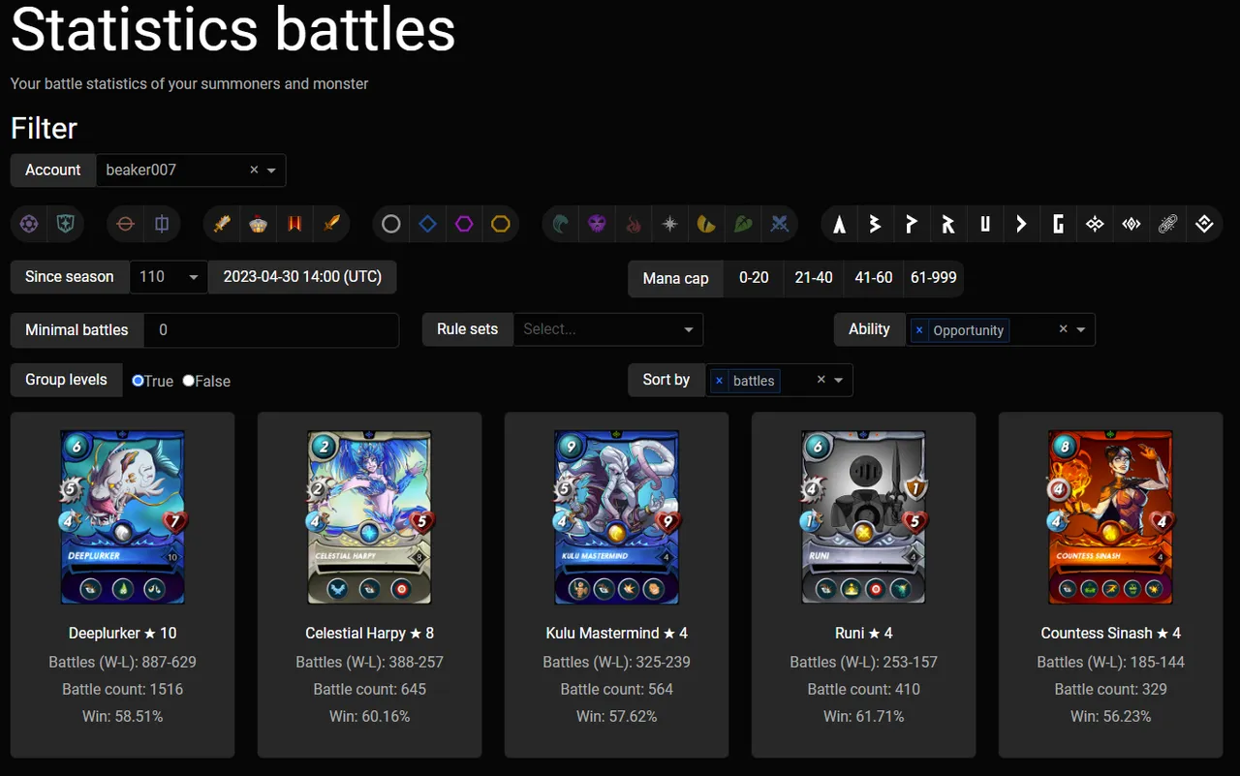Screen dimensions: 1240x776
Task: Click the 2023-04-30 14:00 (UTC) date label
Action: click(302, 277)
